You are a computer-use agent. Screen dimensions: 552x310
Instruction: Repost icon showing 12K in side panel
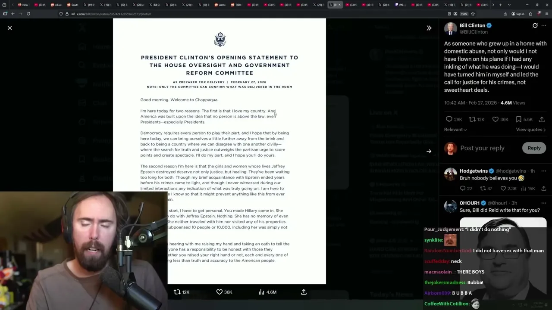pos(477,119)
